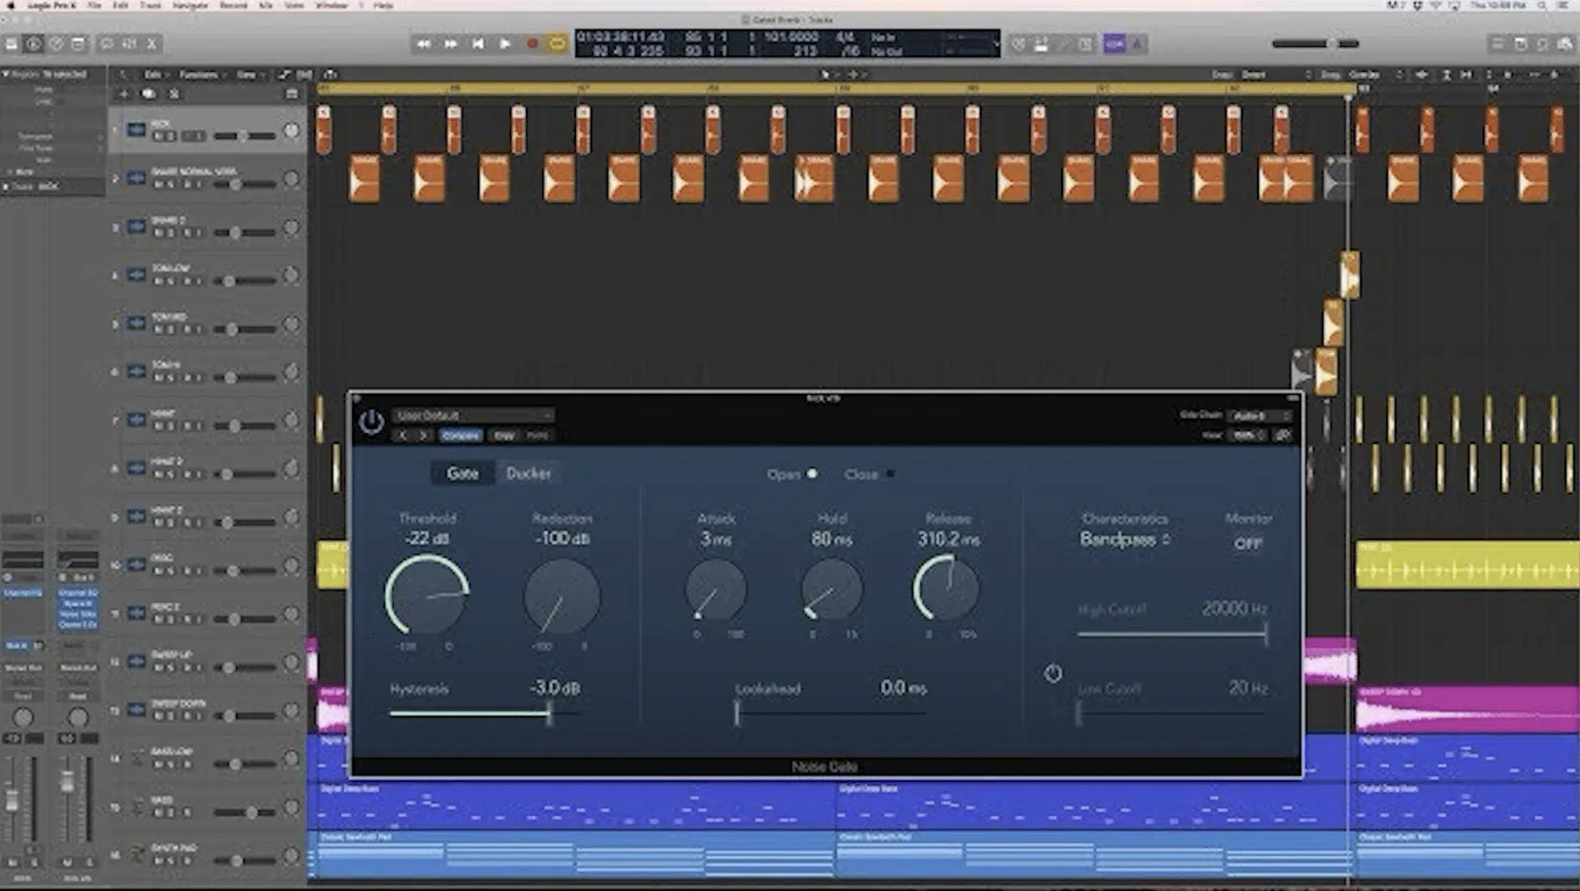Open the Apple menu

tap(11, 5)
